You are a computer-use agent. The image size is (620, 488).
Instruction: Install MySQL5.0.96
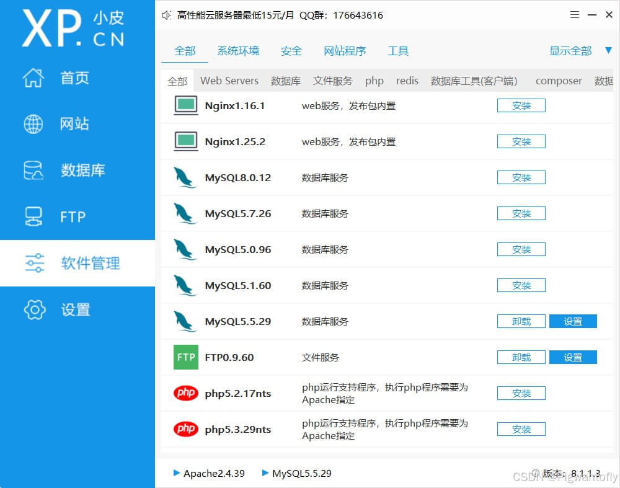point(521,249)
